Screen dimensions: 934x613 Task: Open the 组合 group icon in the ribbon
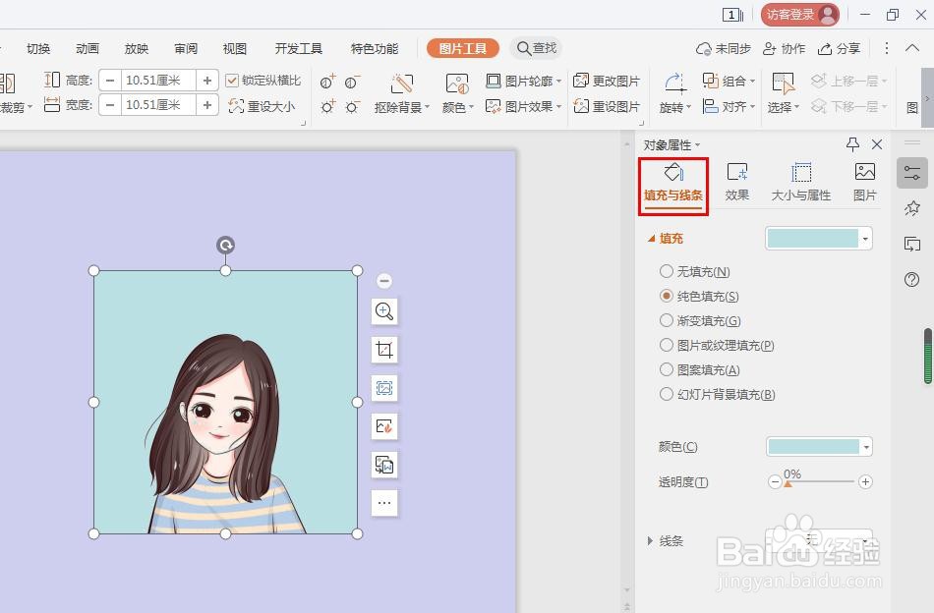(x=729, y=82)
